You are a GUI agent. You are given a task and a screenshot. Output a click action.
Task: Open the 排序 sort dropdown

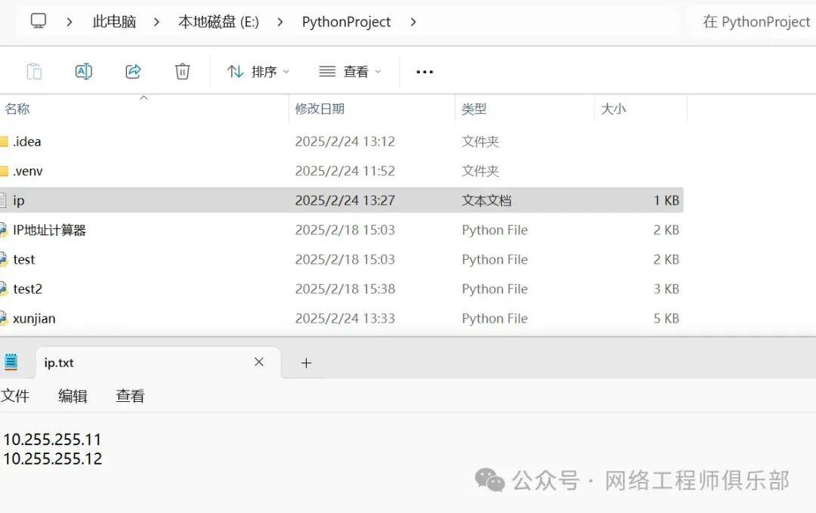point(258,71)
